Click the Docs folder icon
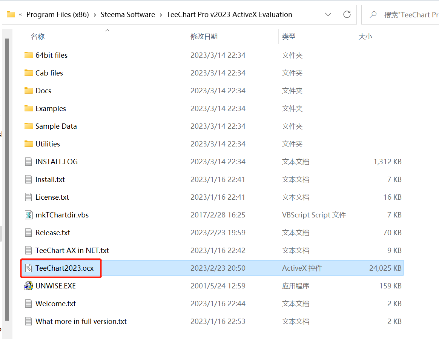The width and height of the screenshot is (439, 339). click(x=29, y=91)
